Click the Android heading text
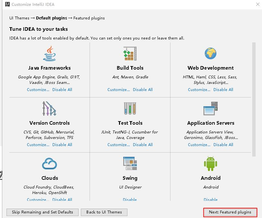 [211, 178]
